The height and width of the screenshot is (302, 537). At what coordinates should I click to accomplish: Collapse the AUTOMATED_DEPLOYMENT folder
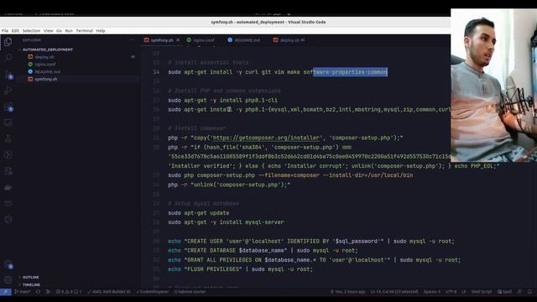pos(47,49)
